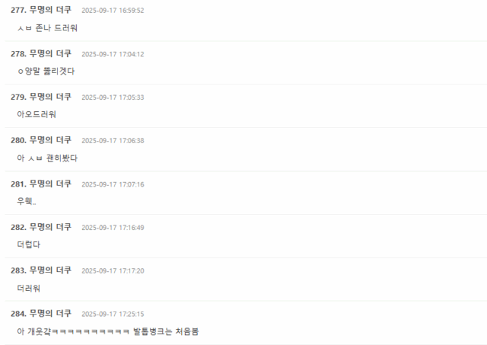
Task: Click comment 279 author name 무명의 더쿠
Action: point(50,97)
